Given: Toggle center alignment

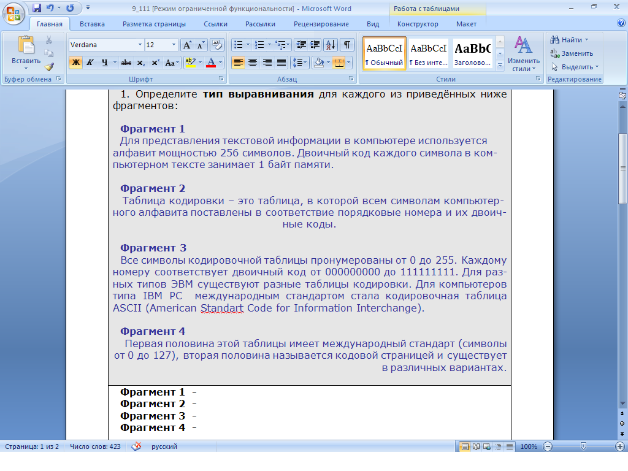Looking at the screenshot, I should [x=253, y=63].
